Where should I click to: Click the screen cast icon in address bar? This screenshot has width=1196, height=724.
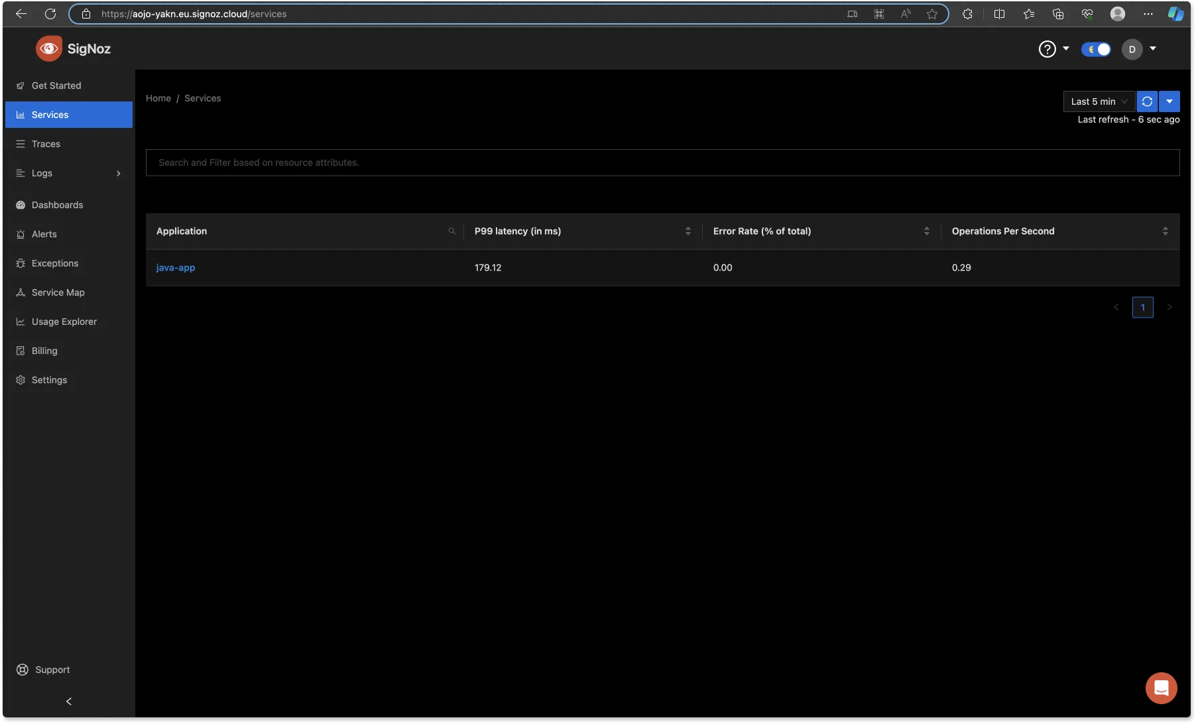(853, 14)
